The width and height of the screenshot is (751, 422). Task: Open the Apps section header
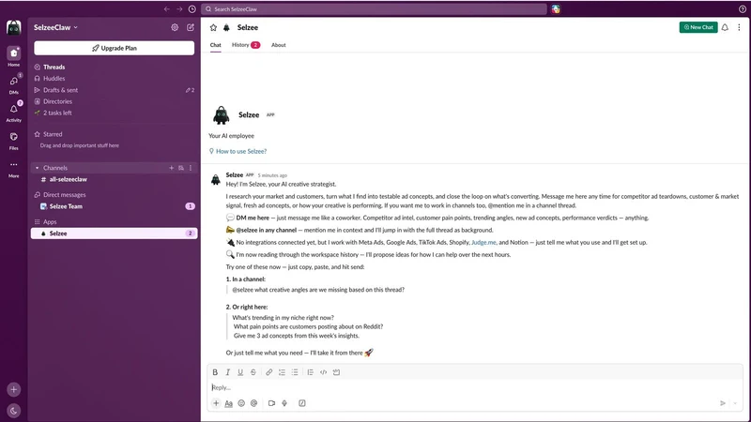tap(50, 222)
